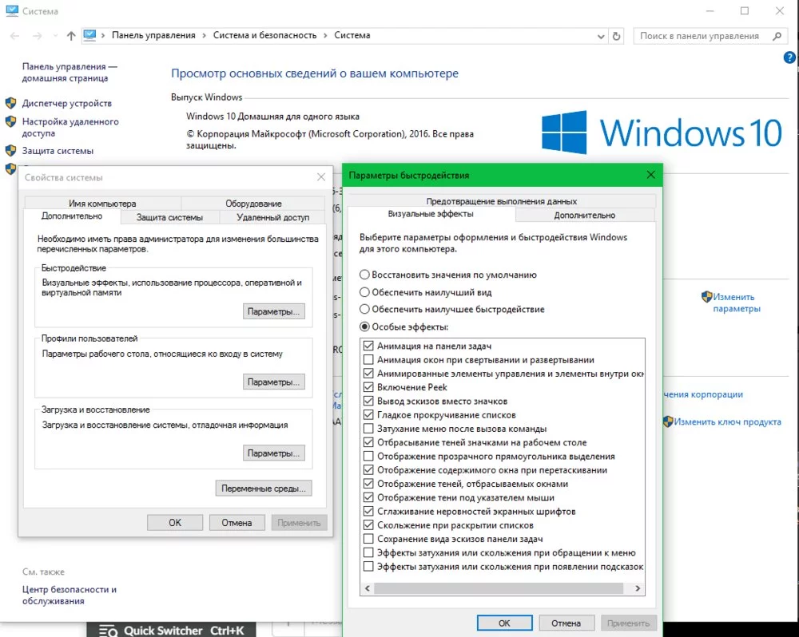Go up one level with the up arrow
Viewport: 799px width, 637px height.
[x=71, y=36]
